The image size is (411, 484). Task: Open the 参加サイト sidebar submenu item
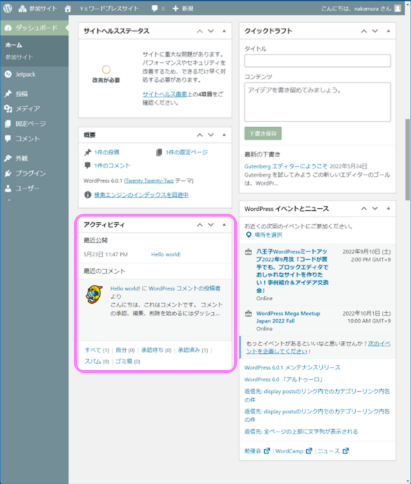(19, 57)
